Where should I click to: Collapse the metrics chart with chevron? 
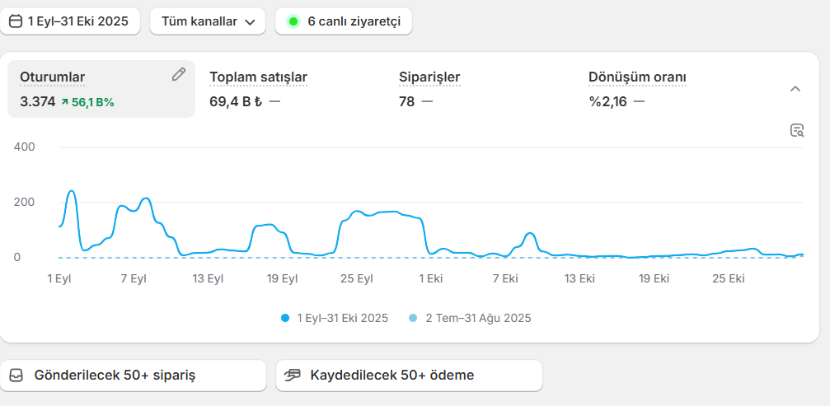795,89
